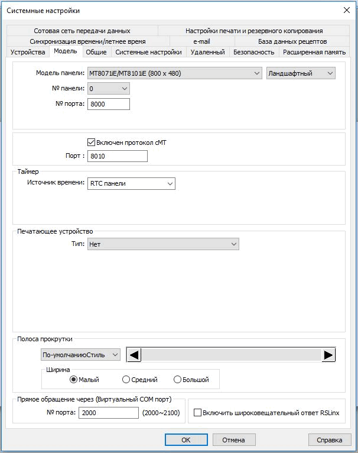This screenshot has width=358, height=453.
Task: Open the Источник времени dropdown
Action: coord(131,183)
